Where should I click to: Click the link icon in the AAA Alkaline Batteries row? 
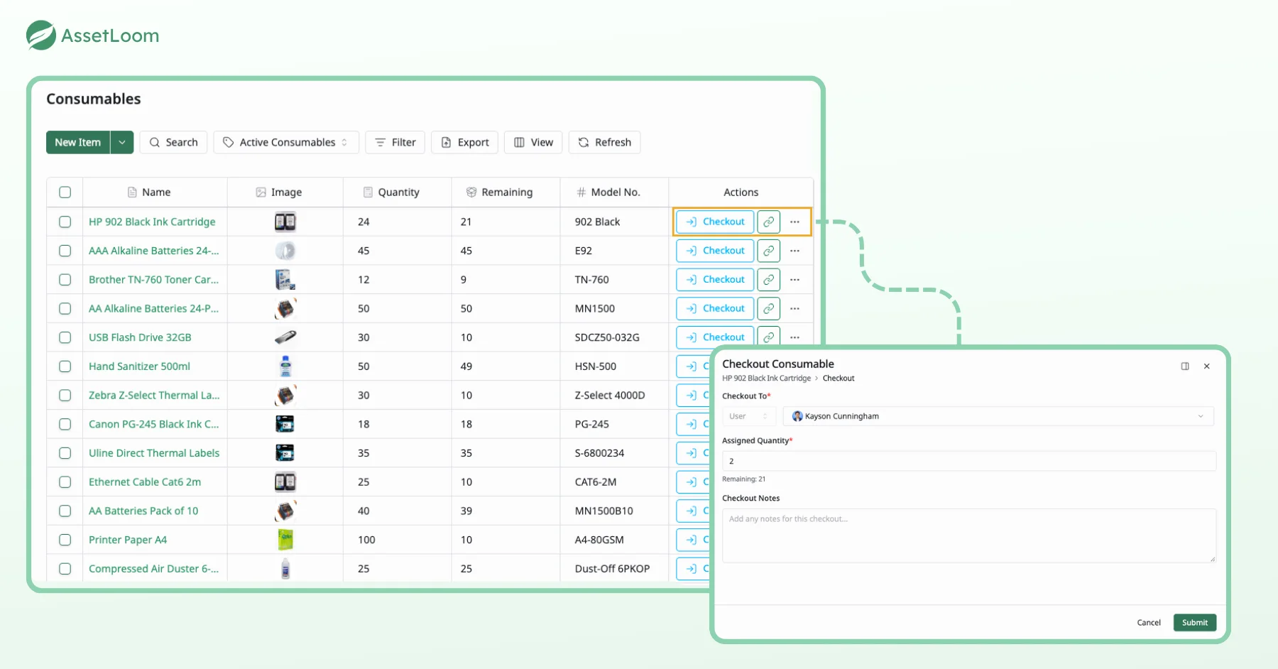point(768,251)
